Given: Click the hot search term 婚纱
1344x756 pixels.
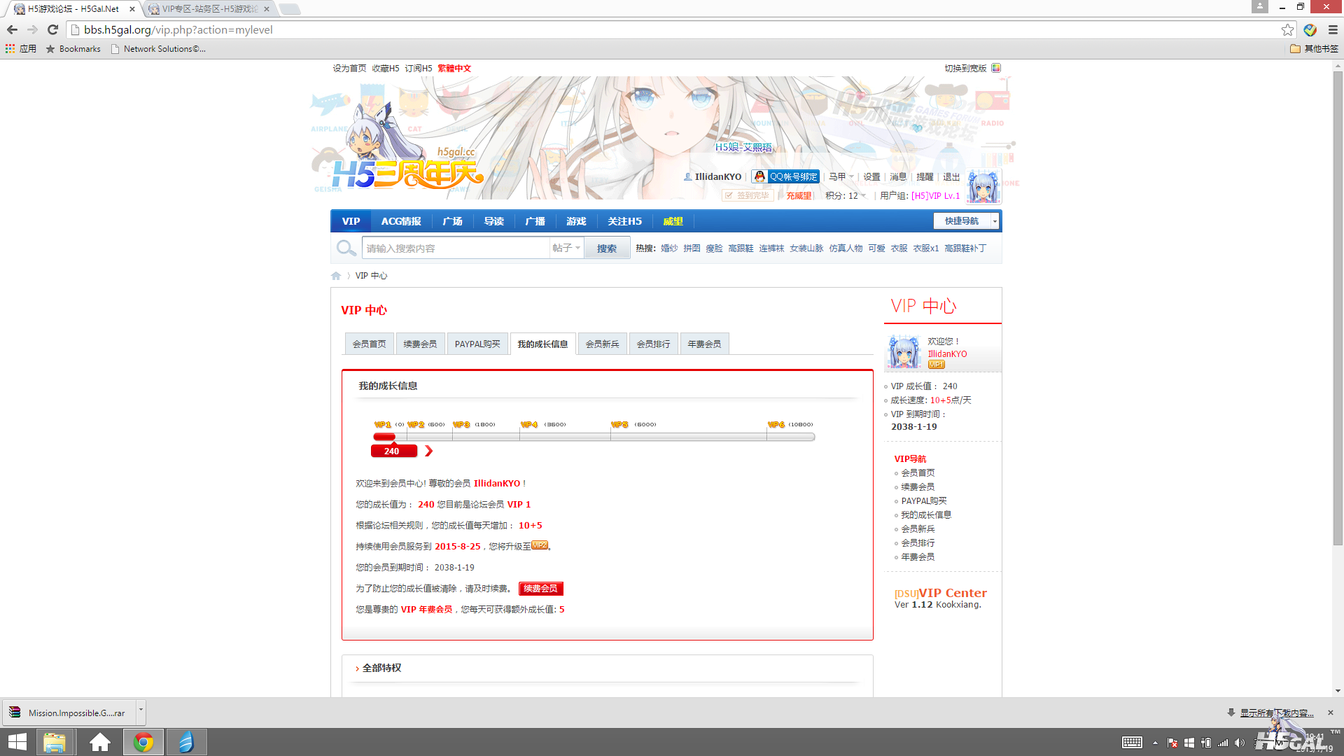Looking at the screenshot, I should point(669,248).
